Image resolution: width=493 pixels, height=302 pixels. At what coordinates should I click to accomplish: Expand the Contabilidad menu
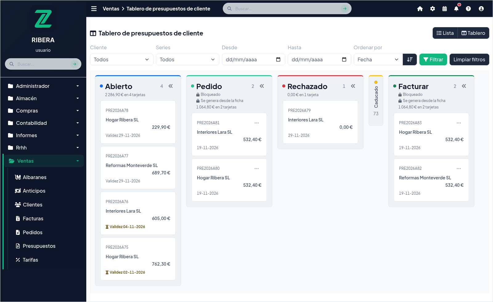(x=43, y=123)
